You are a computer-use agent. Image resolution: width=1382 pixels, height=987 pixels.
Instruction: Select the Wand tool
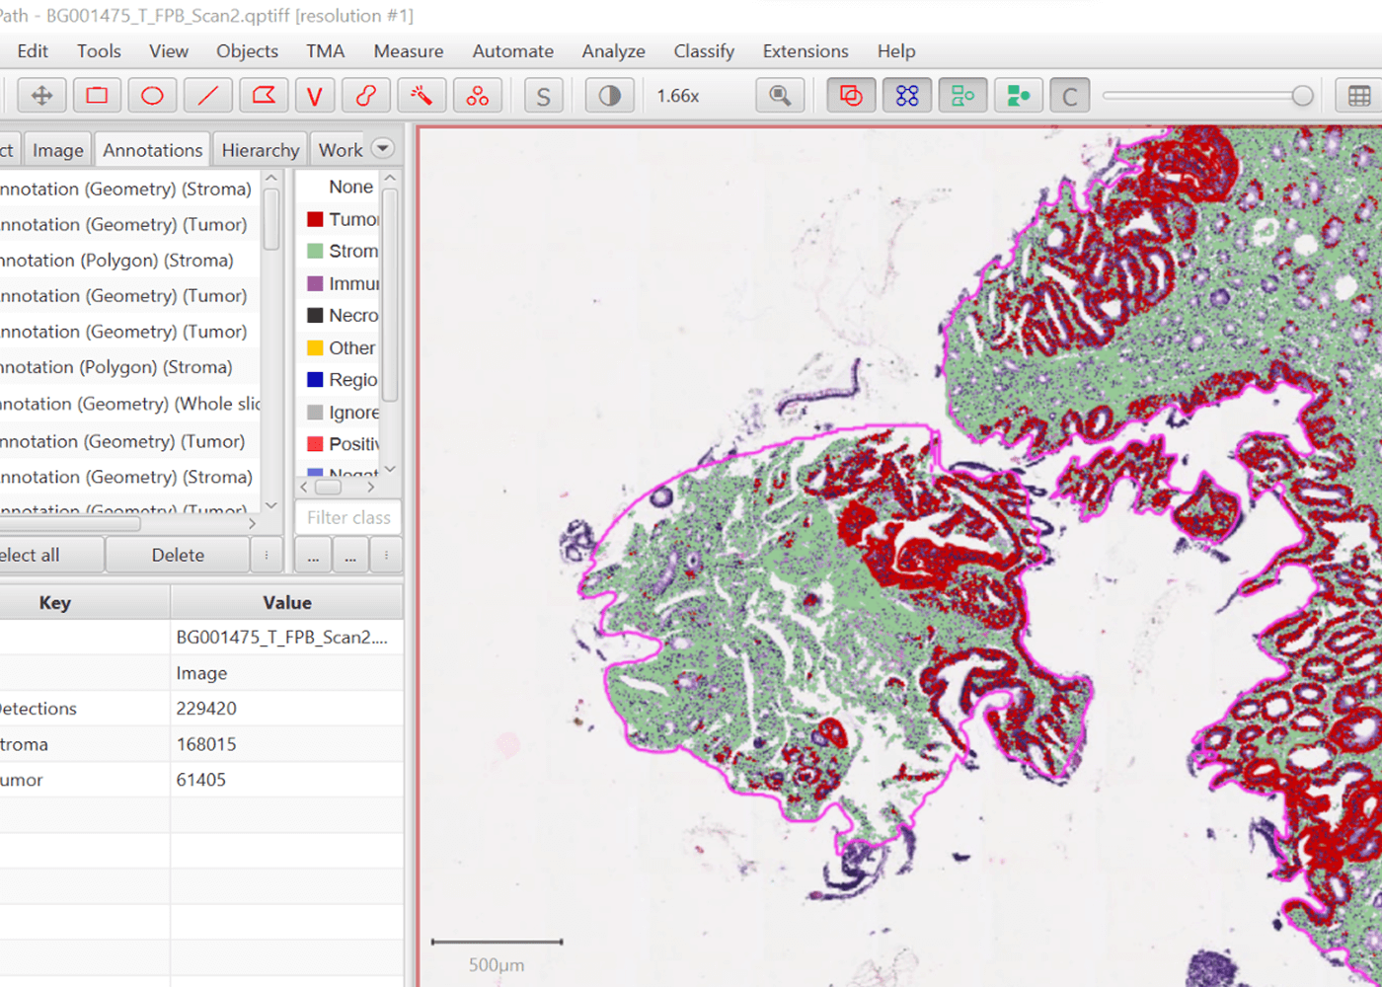422,96
